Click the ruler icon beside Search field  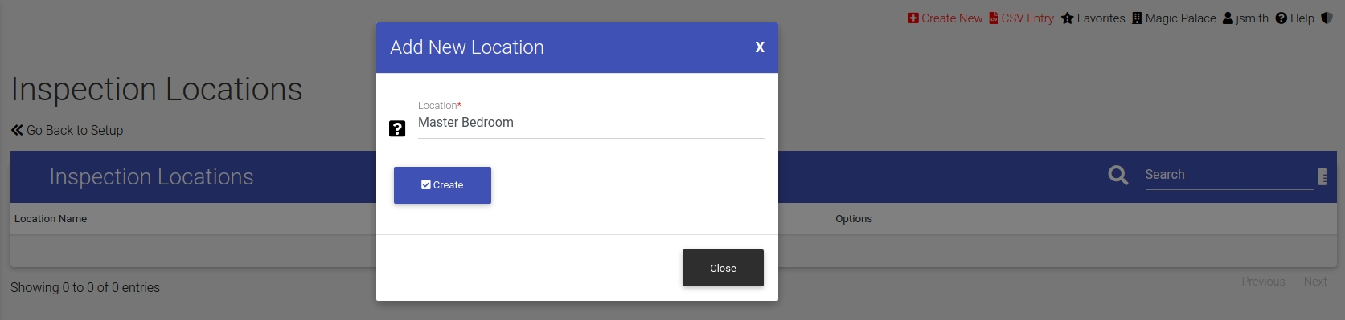1322,176
